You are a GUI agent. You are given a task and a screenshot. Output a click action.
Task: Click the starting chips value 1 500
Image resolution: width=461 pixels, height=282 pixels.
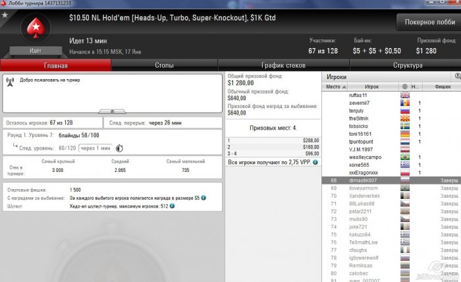(x=75, y=190)
